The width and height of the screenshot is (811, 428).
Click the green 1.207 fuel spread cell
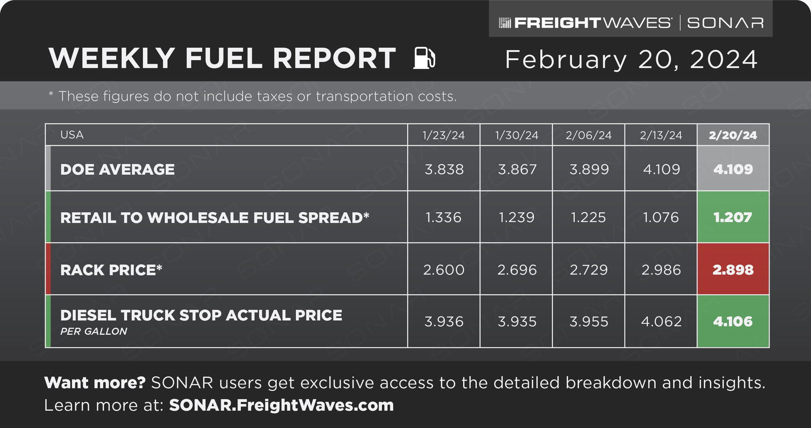733,217
